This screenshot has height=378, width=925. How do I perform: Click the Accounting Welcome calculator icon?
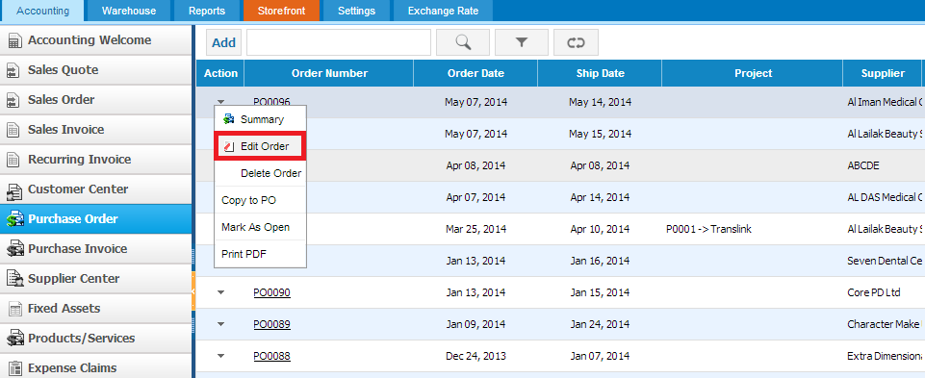tap(14, 40)
